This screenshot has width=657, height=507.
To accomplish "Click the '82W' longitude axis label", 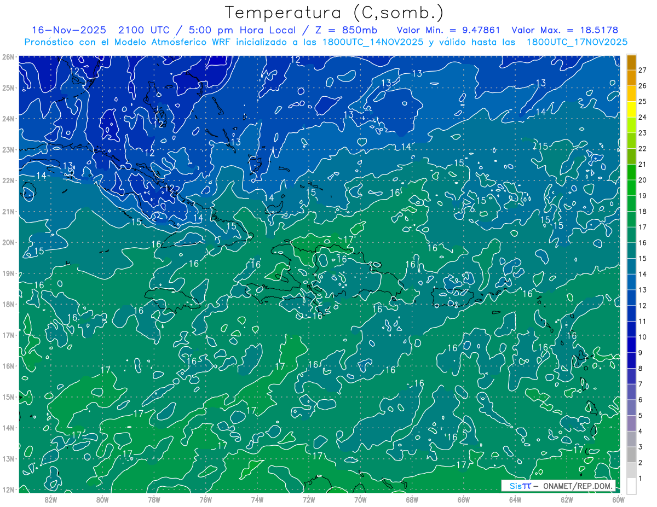I will [51, 499].
